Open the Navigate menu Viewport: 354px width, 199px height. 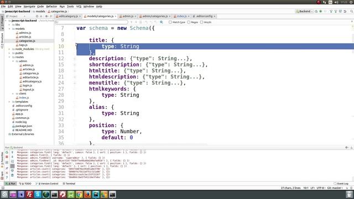coord(29,7)
